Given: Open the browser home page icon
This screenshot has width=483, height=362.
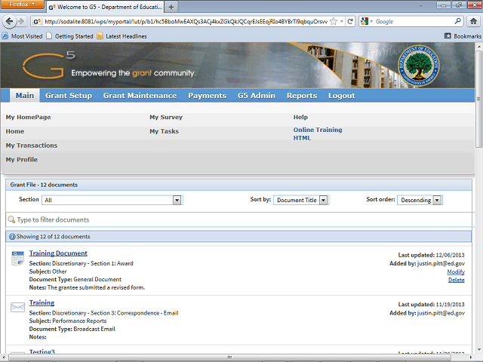Looking at the screenshot, I should [473, 21].
